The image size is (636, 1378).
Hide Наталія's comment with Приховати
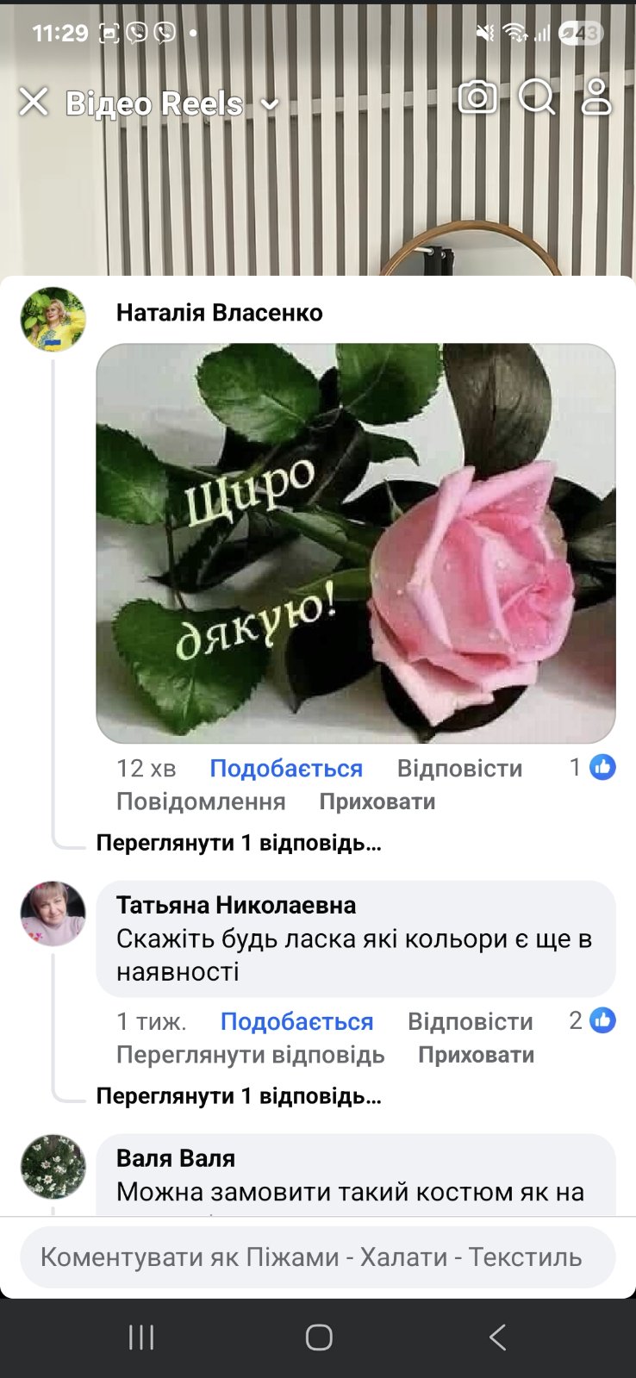click(x=377, y=801)
